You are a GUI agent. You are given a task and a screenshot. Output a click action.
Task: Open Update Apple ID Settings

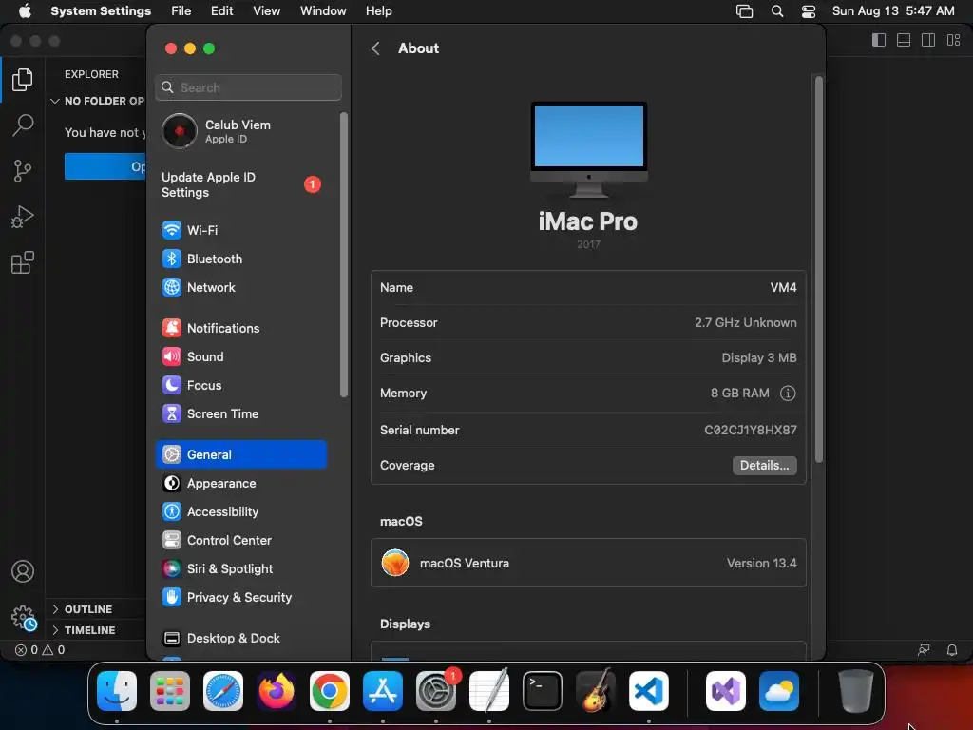(240, 184)
